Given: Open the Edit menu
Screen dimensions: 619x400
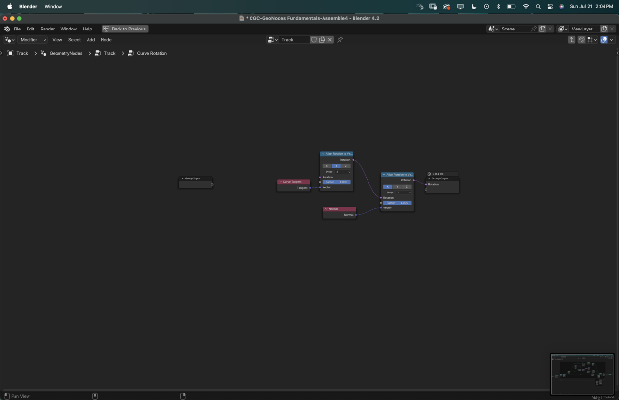Looking at the screenshot, I should (x=30, y=29).
